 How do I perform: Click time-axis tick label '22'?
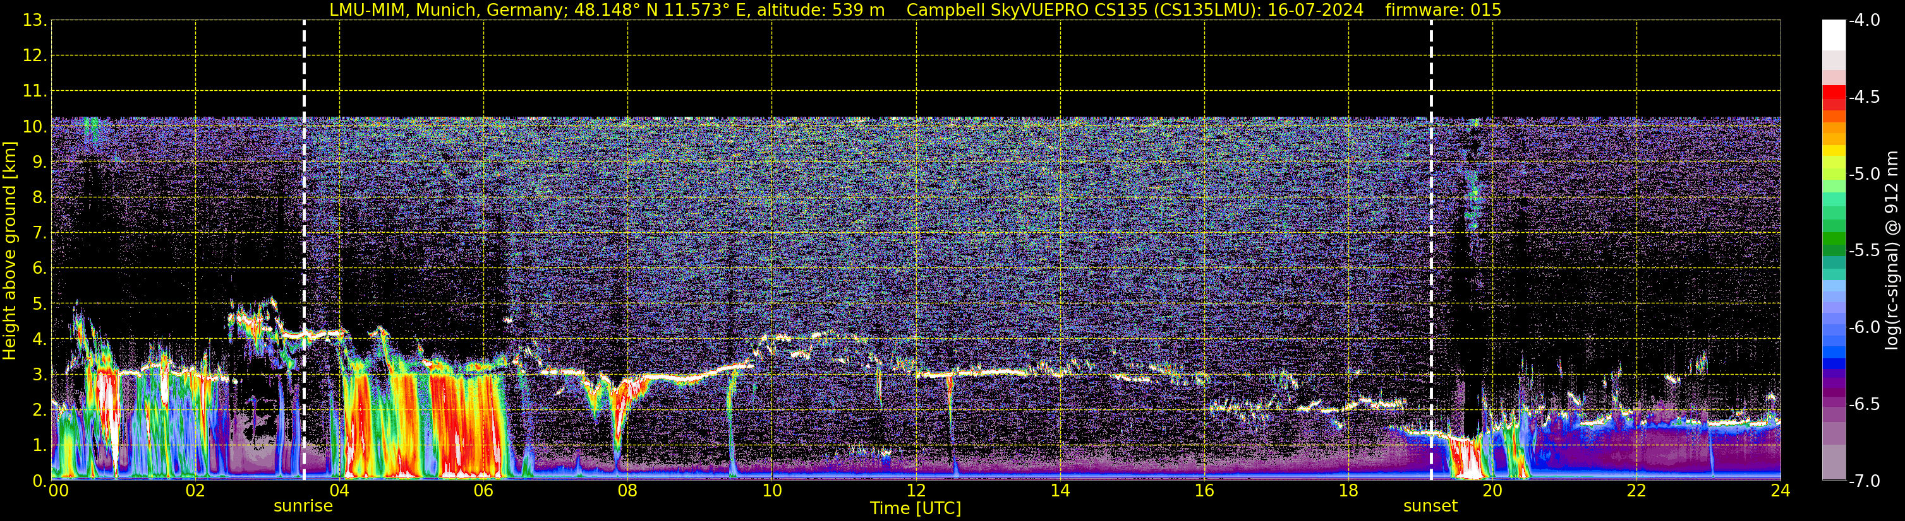[1636, 491]
